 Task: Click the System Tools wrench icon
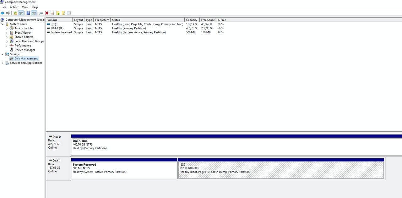coord(7,24)
